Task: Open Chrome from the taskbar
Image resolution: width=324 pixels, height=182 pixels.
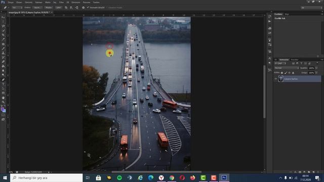Action: coord(172,177)
